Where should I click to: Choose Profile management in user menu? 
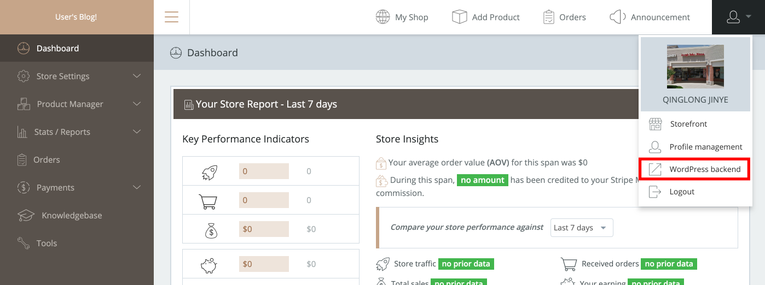pos(705,147)
